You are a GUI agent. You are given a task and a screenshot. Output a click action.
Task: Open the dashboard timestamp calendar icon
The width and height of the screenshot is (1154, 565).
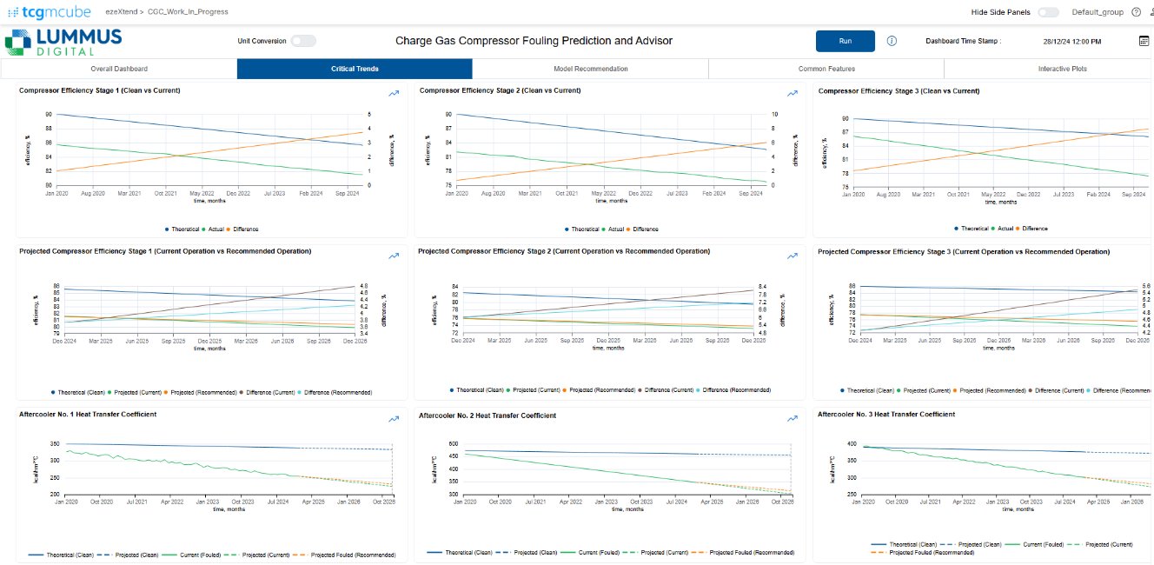[1144, 41]
